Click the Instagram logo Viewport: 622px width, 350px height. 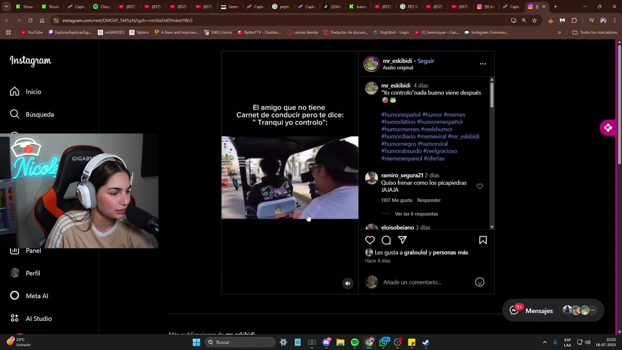coord(31,61)
